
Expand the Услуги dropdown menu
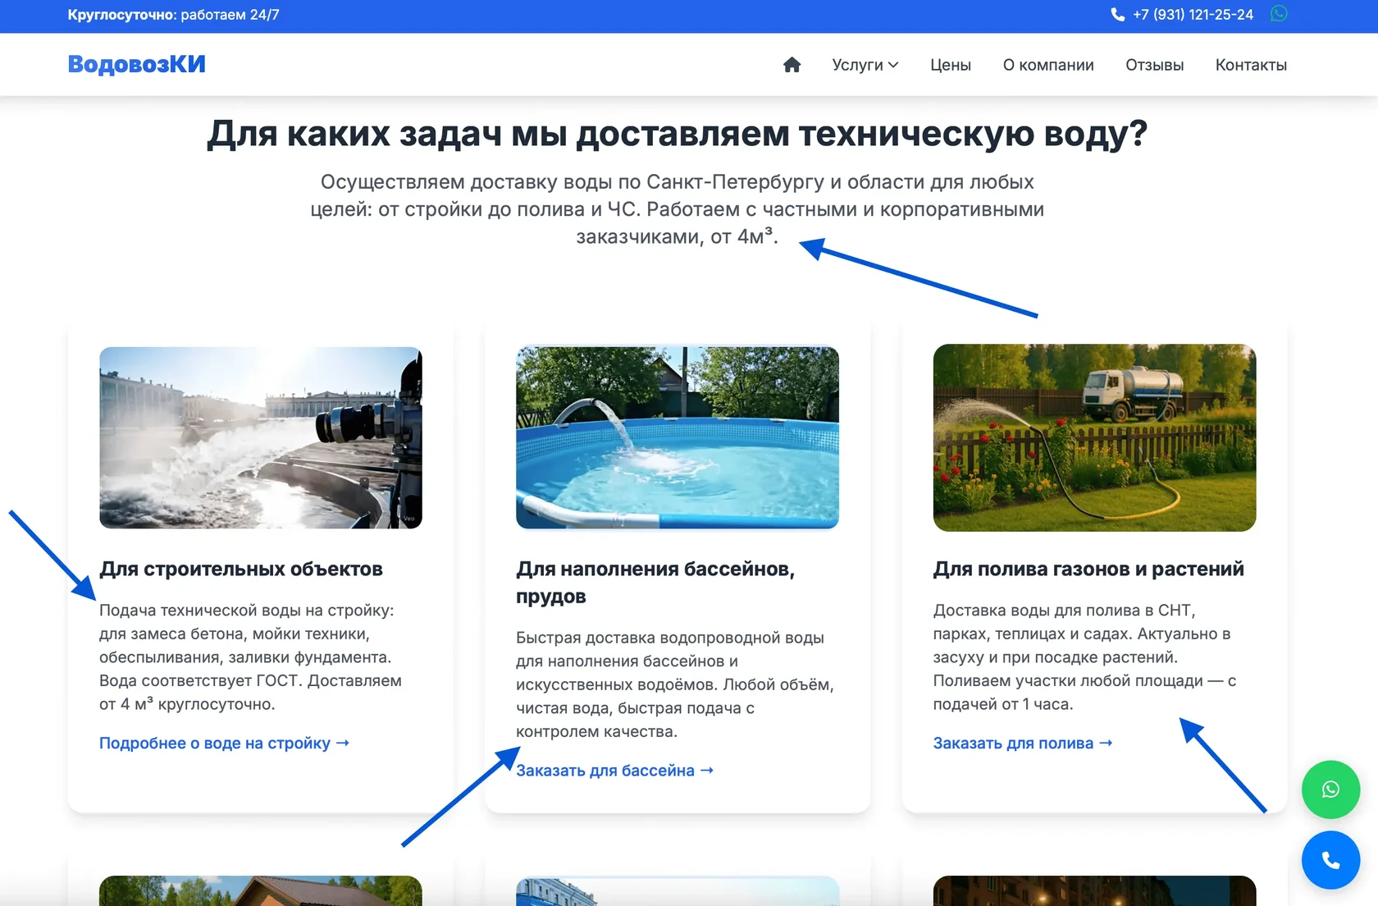(865, 65)
